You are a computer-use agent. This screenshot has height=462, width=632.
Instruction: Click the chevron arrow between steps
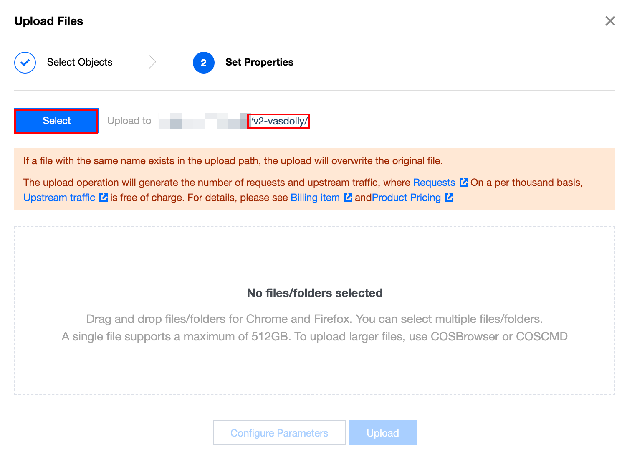coord(152,62)
